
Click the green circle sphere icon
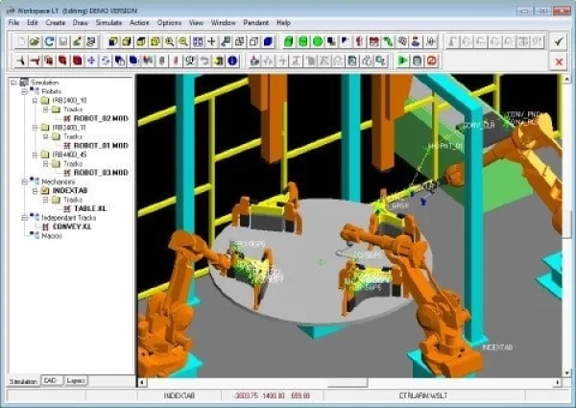point(318,41)
